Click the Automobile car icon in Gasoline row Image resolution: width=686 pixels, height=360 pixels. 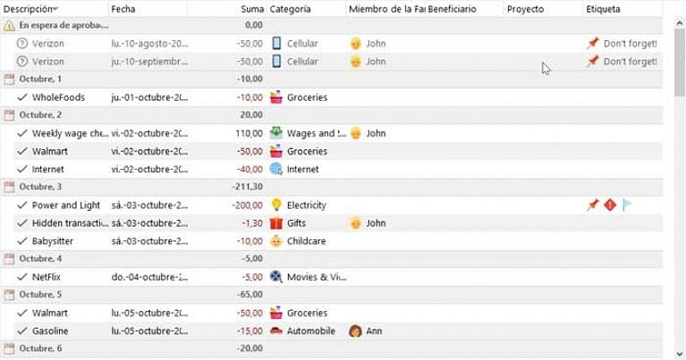pyautogui.click(x=276, y=331)
